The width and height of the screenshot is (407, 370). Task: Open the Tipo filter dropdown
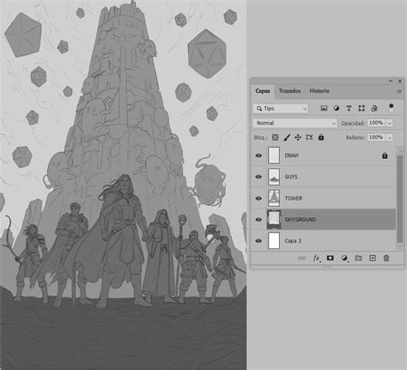(x=281, y=108)
